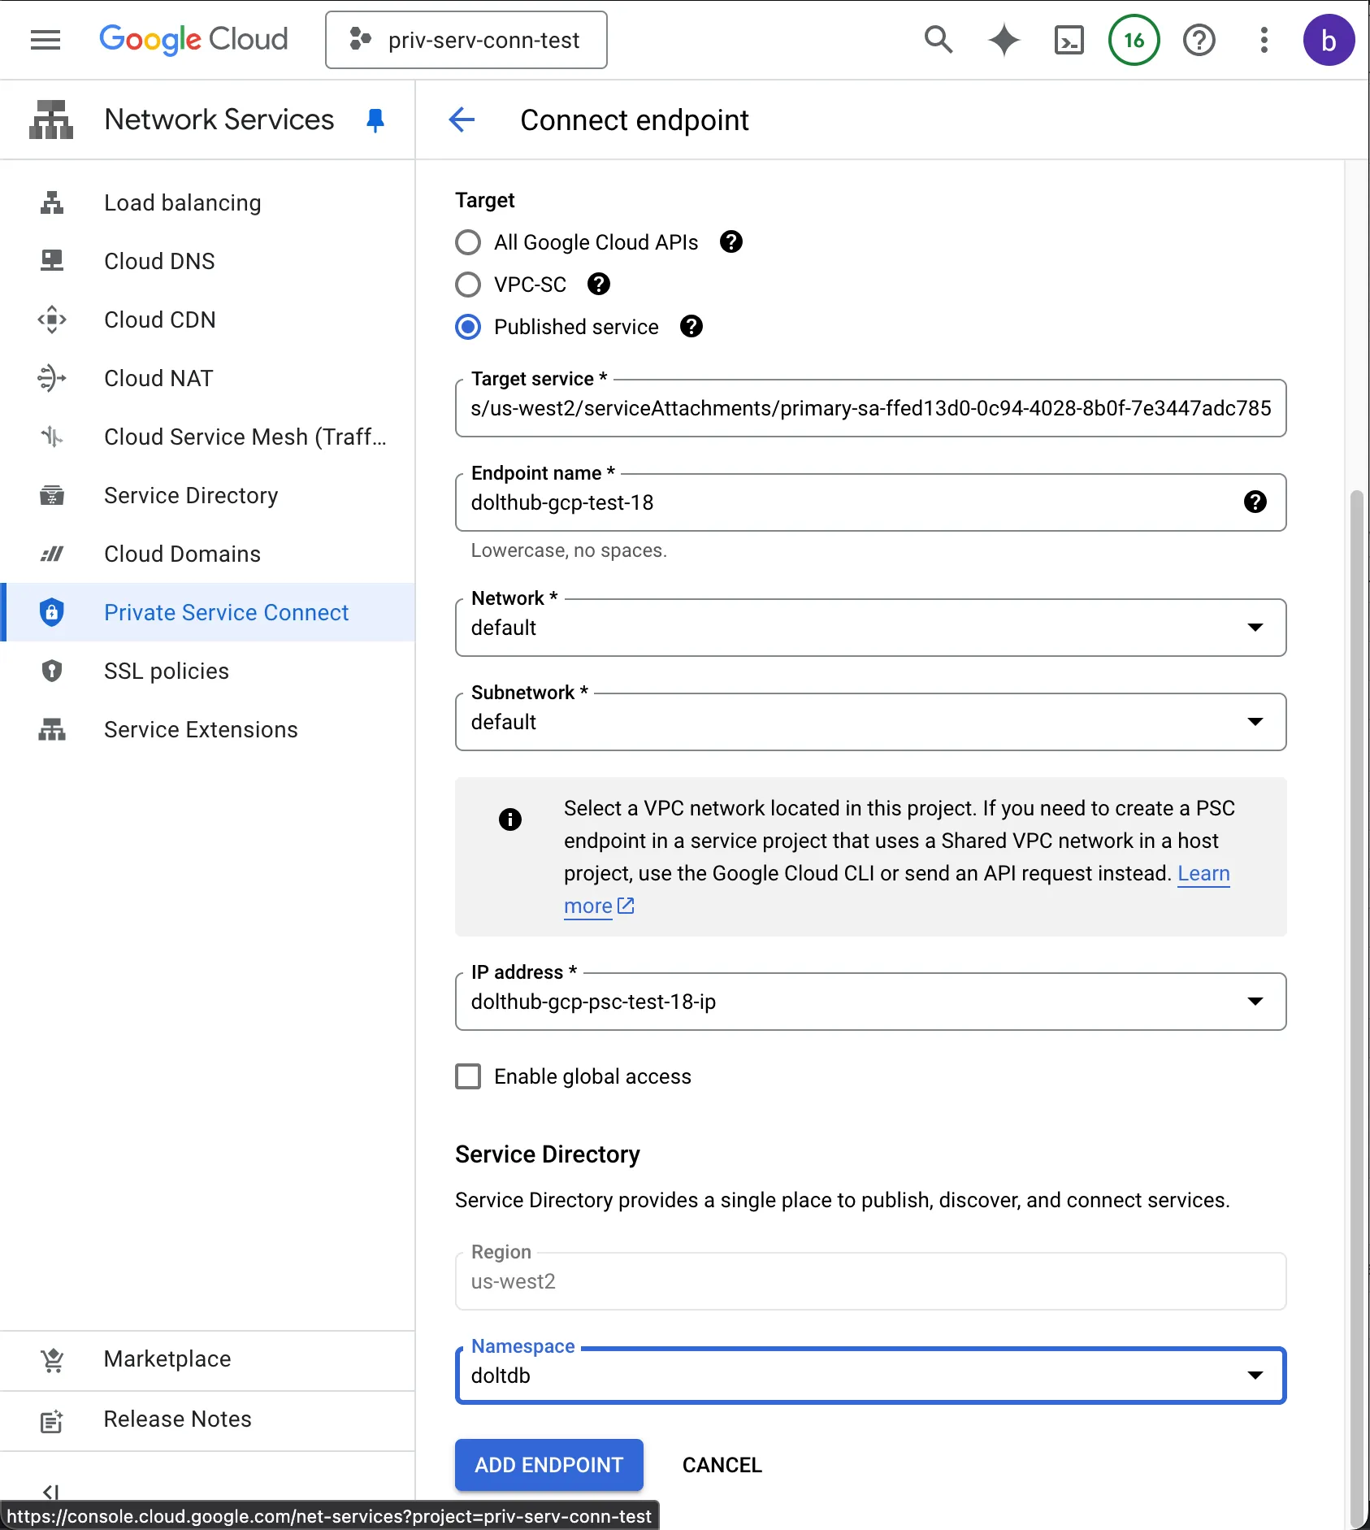Screen dimensions: 1370x1530
Task: Click the ADD ENDPOINT button
Action: coord(548,1465)
